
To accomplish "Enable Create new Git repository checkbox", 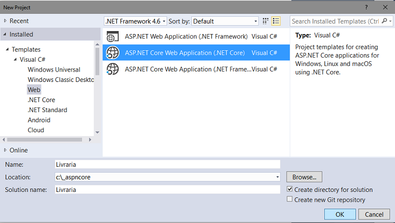I will click(x=290, y=199).
